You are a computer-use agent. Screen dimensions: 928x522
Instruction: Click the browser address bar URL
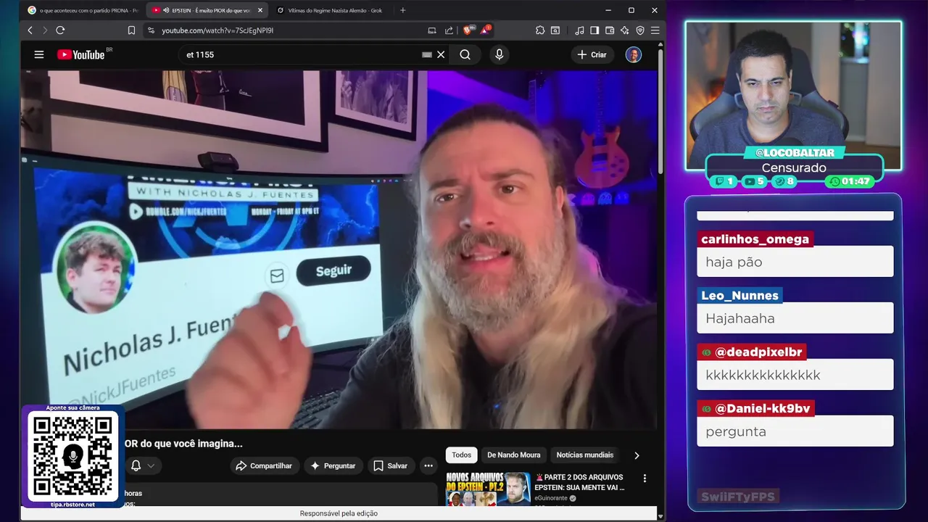point(217,30)
